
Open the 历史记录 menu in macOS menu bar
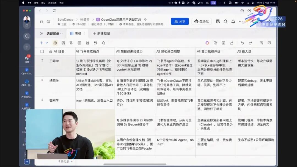pos(52,3)
